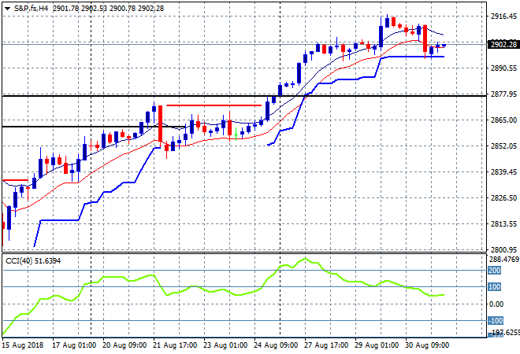Click the 23 Aug 01:00 time label

point(225,345)
